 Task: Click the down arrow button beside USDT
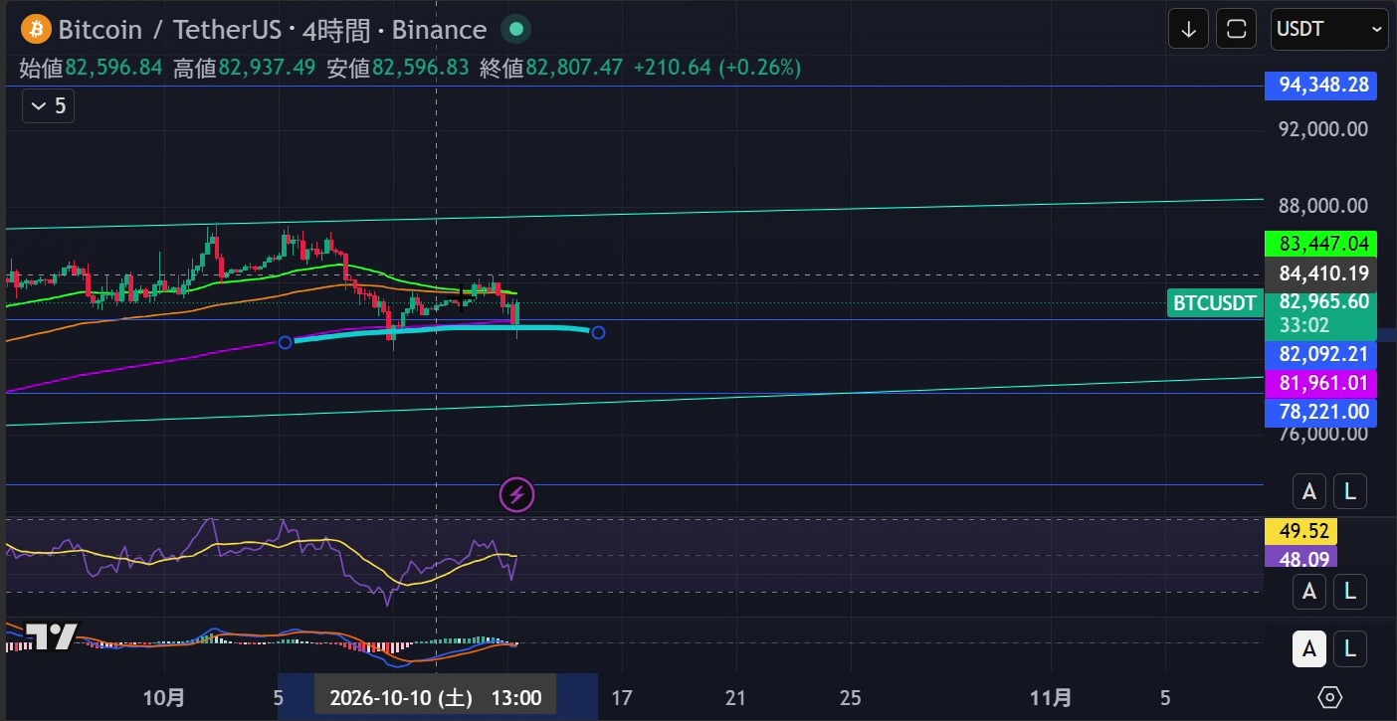(1188, 29)
